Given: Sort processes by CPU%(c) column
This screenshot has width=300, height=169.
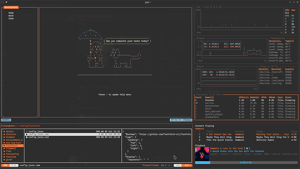Looking at the screenshot, I should pos(244,97).
